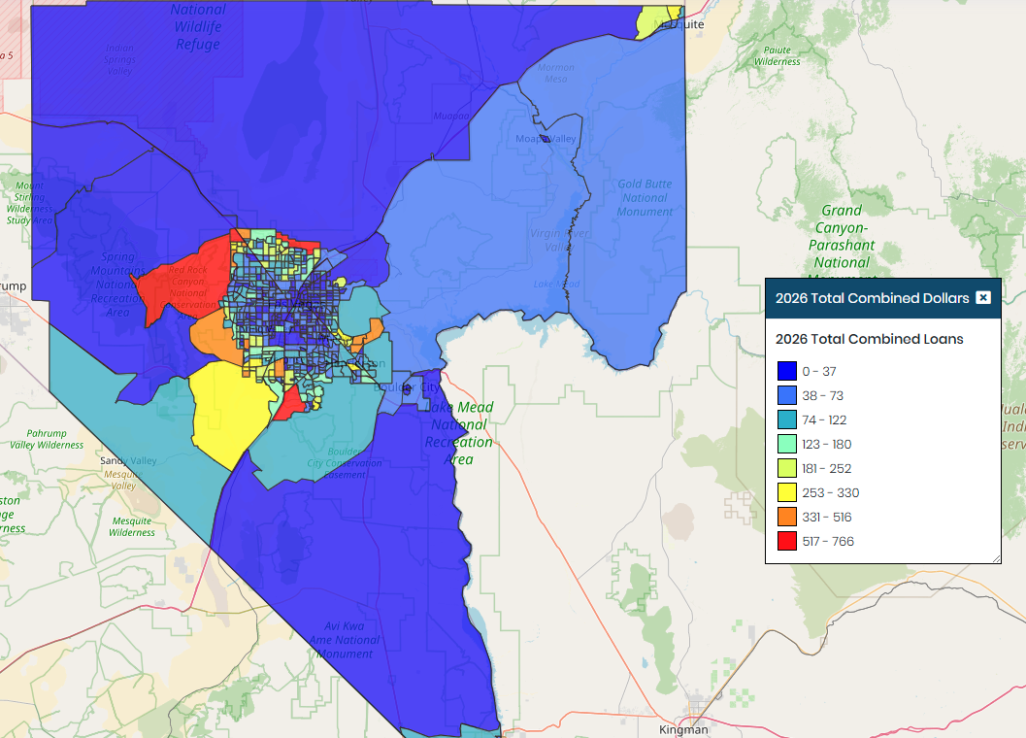
Task: Click the teal 74 - 122 legend swatch
Action: click(787, 419)
